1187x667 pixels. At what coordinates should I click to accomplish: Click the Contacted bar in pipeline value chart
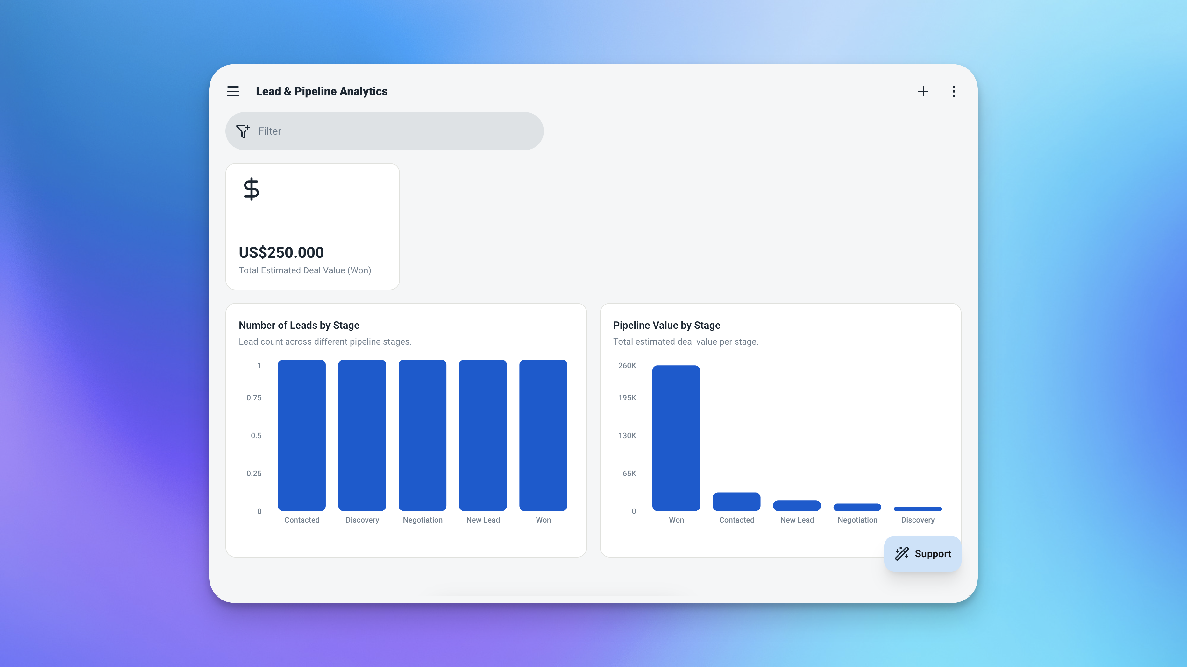pos(736,502)
